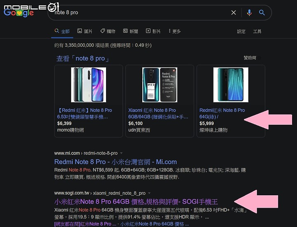Click the $5,999 price
The height and width of the screenshot is (227, 297).
tap(207, 124)
